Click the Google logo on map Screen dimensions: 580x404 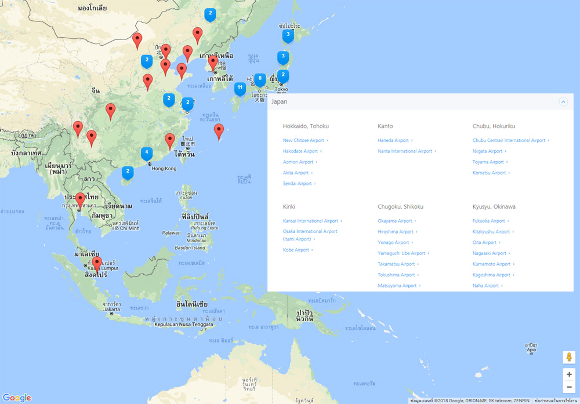point(17,398)
